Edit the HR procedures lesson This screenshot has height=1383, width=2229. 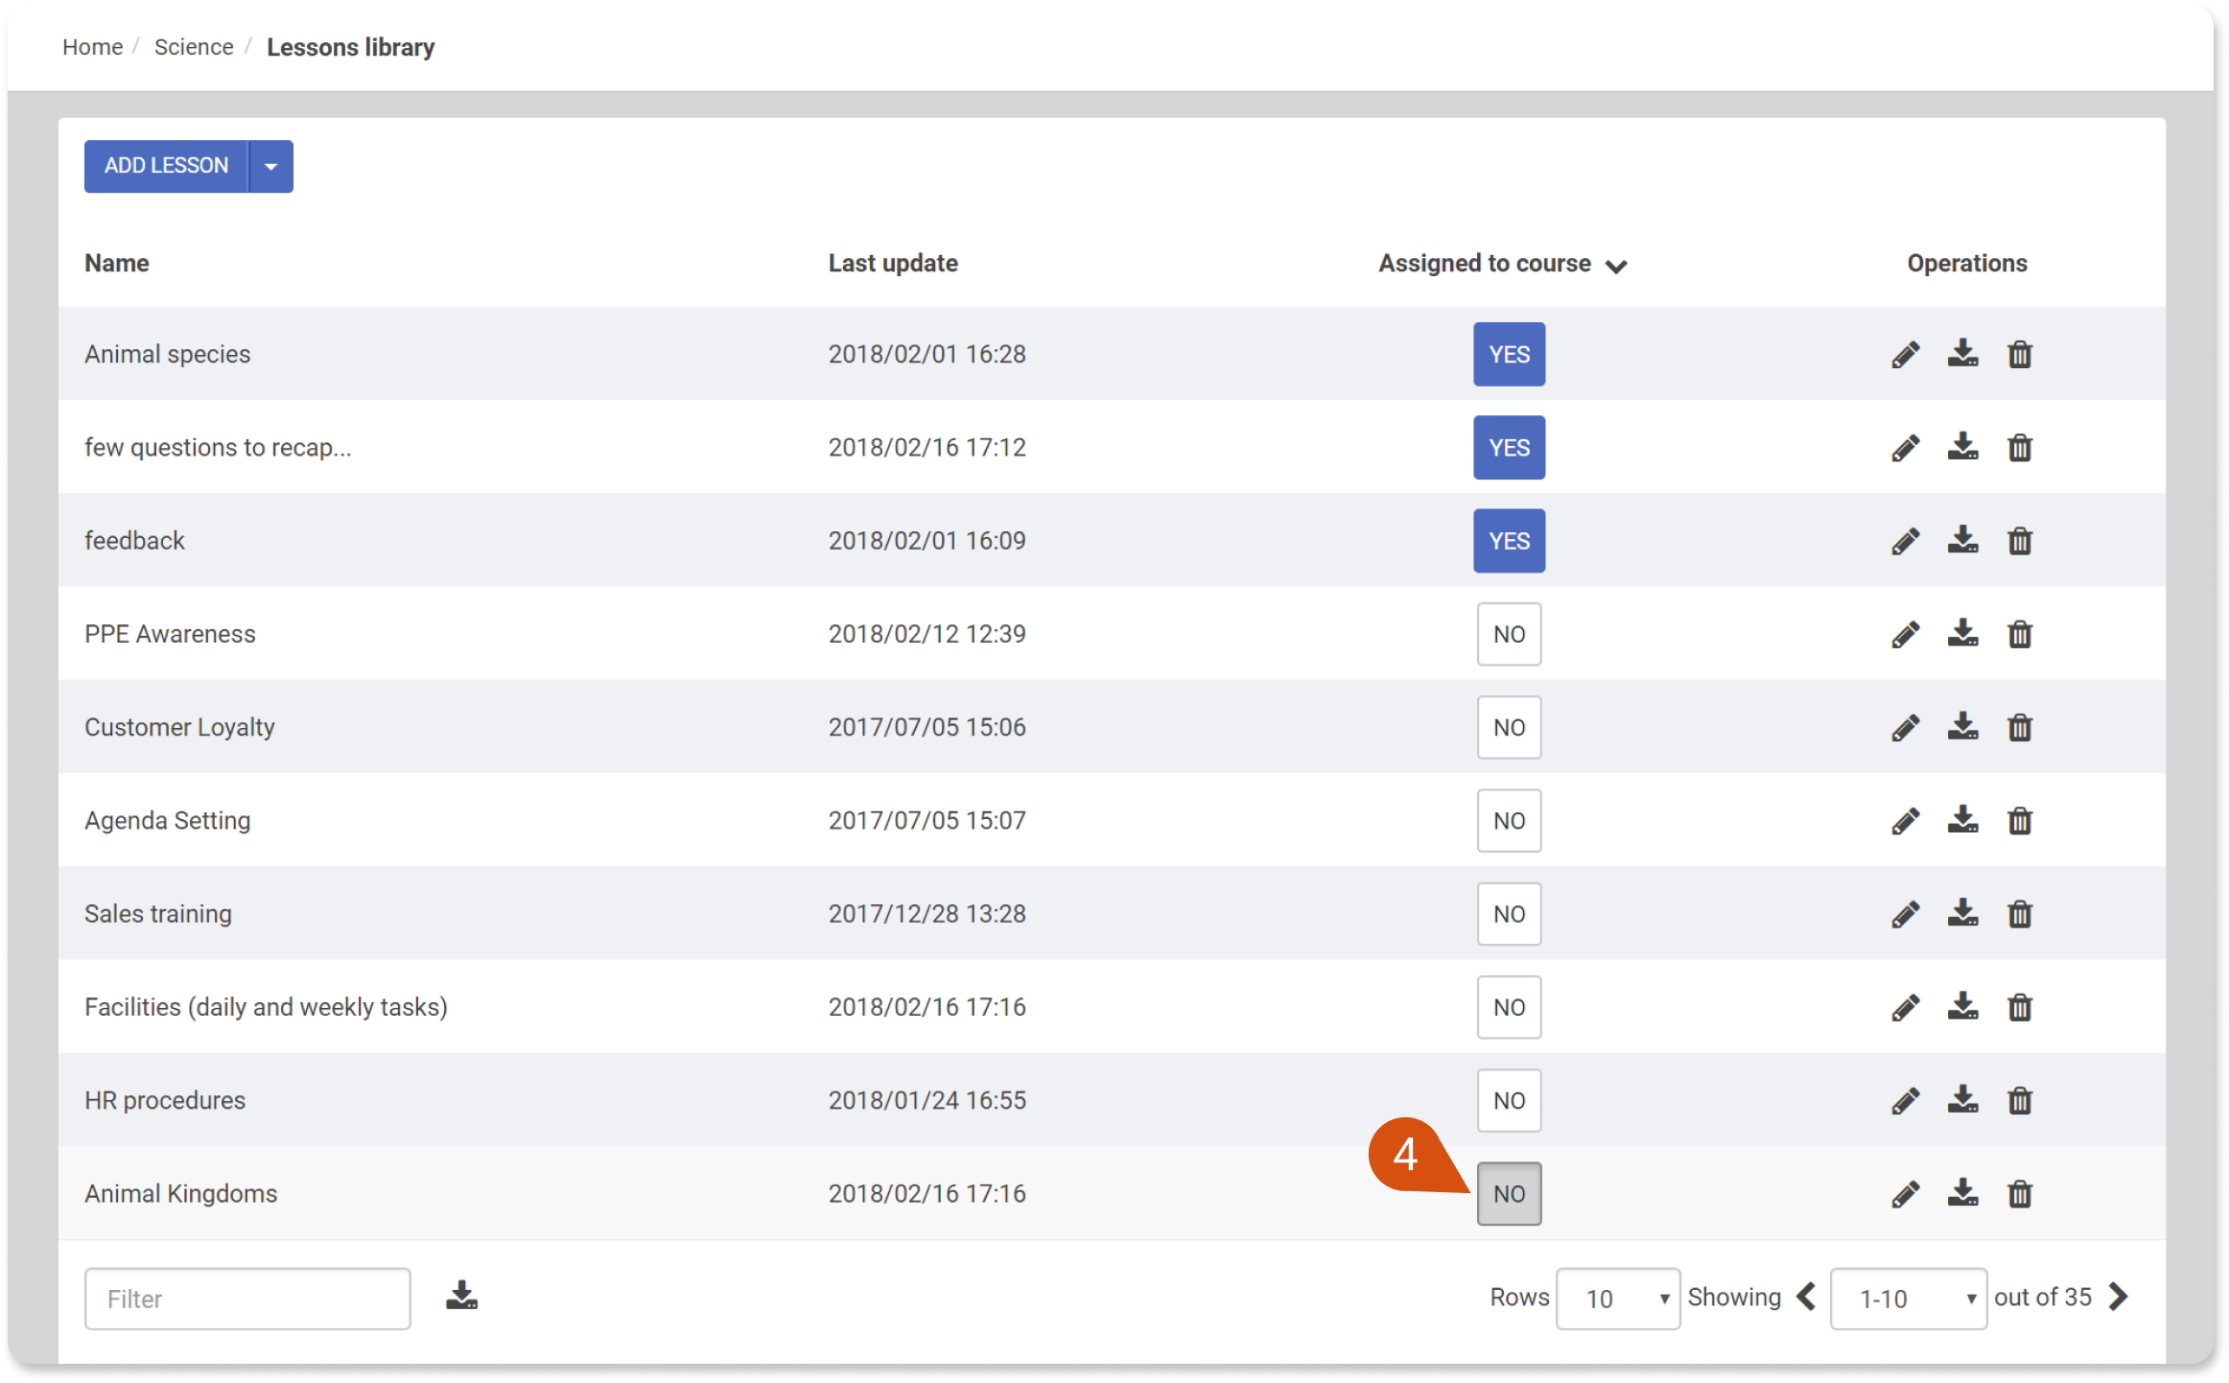pos(1905,1101)
